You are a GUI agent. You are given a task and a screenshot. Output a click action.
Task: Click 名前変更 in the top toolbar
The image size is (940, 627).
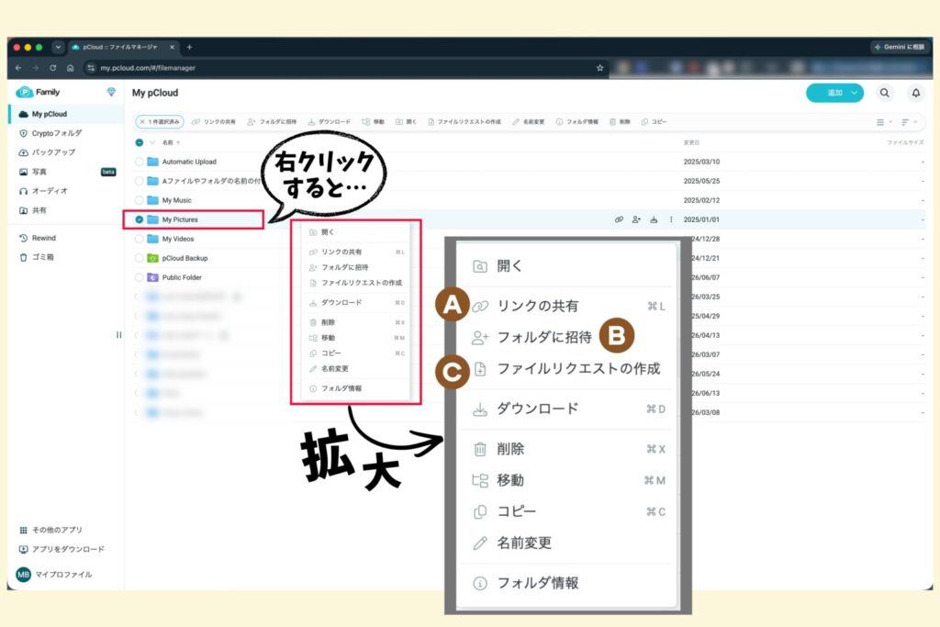click(528, 122)
